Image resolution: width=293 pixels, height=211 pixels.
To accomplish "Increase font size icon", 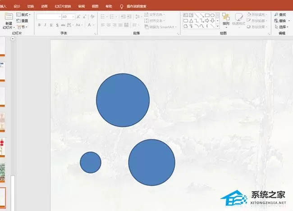I will tap(78, 17).
